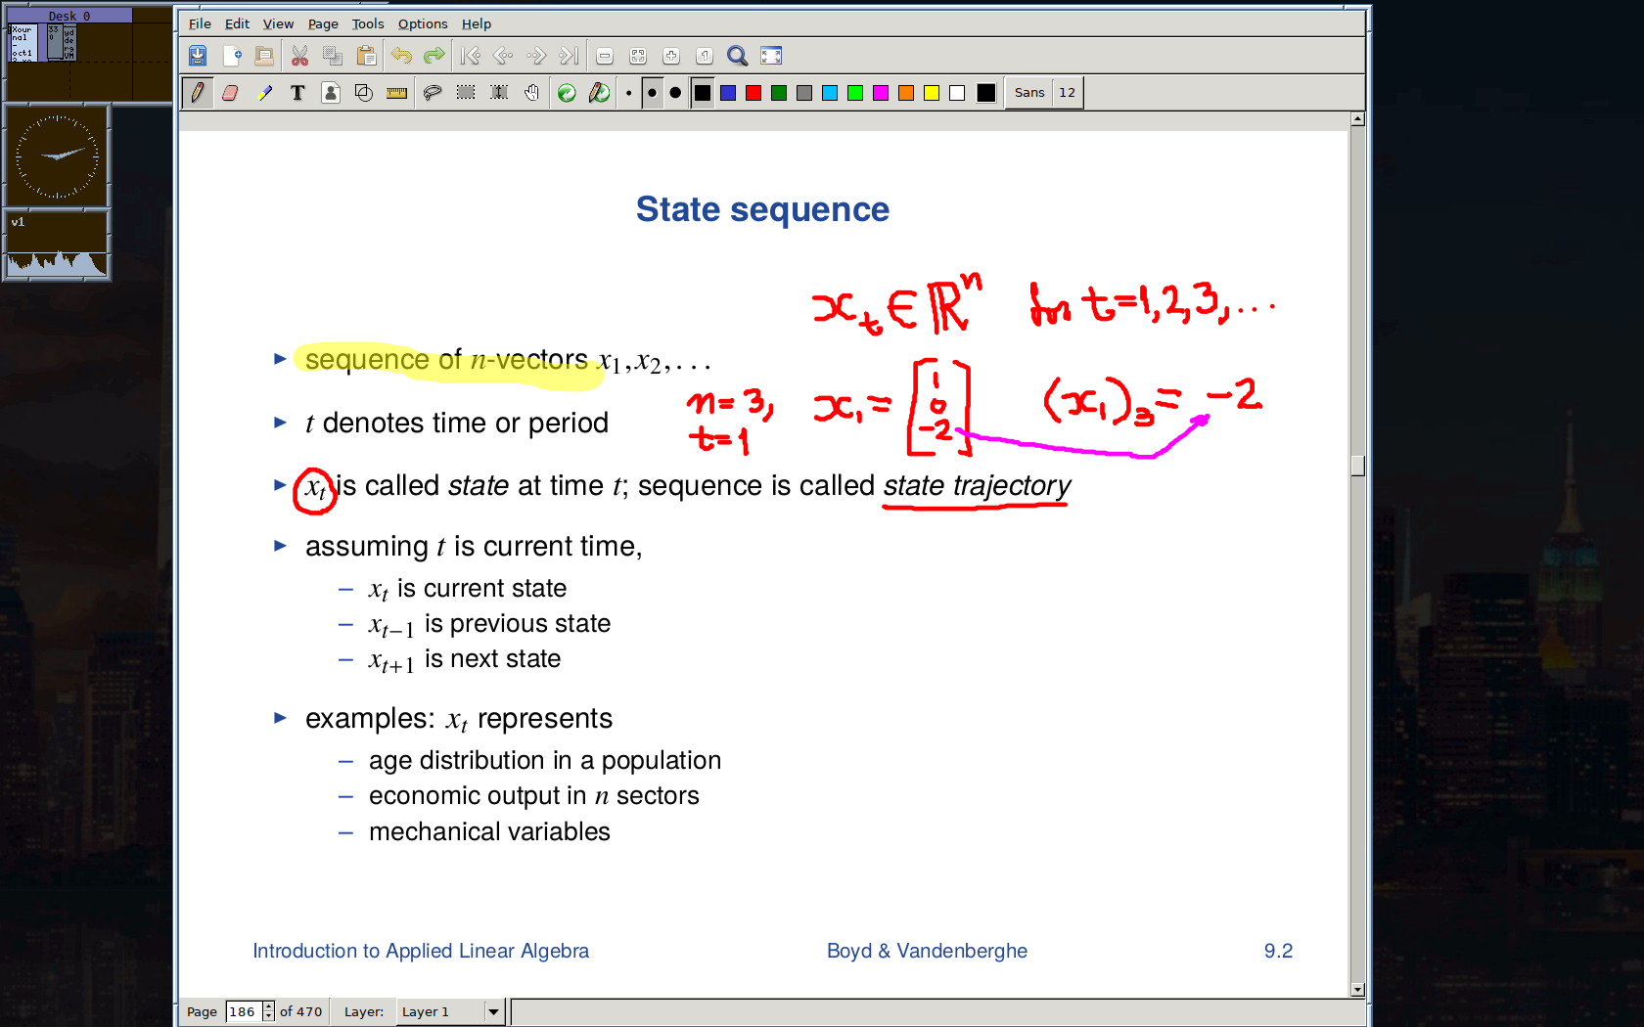Select the Highlighter tool

[x=264, y=93]
